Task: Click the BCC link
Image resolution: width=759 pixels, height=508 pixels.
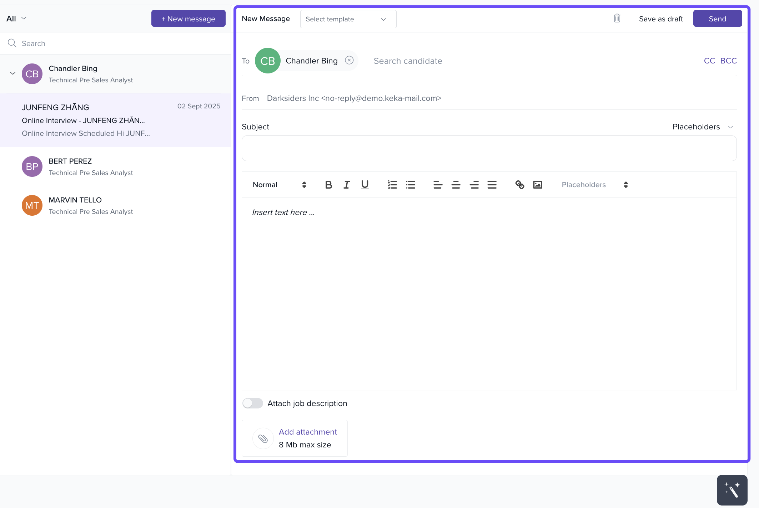Action: pos(728,61)
